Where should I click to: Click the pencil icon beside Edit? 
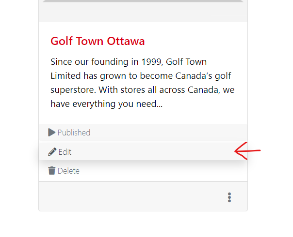[x=52, y=152]
